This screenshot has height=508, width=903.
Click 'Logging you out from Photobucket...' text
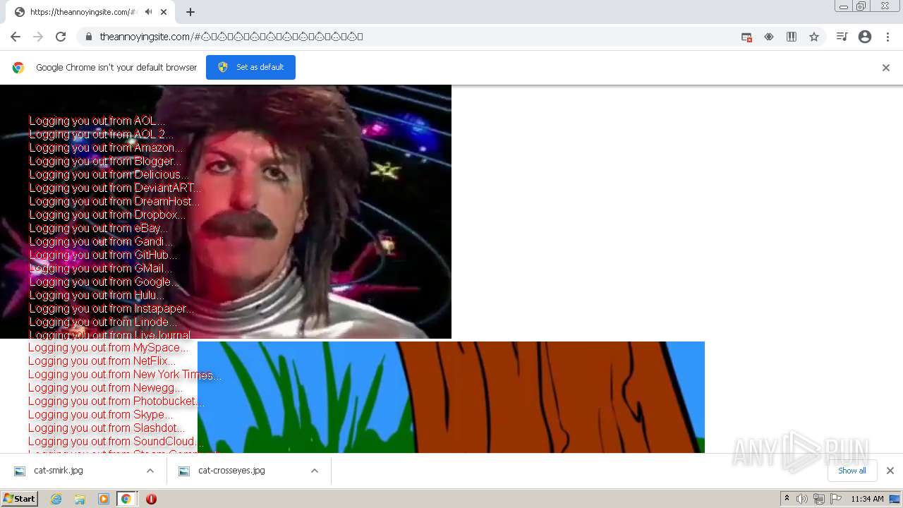point(116,401)
